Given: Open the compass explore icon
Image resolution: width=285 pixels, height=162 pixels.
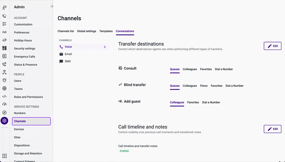Looking at the screenshot, I should point(4,112).
